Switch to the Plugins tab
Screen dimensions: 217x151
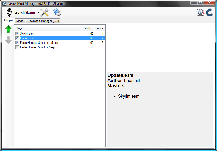(x=8, y=20)
